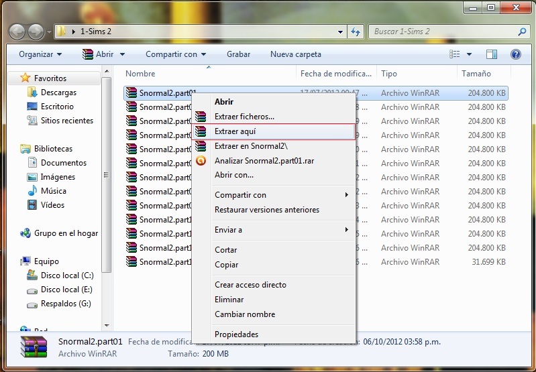The width and height of the screenshot is (536, 372).
Task: Click WinRAR icon beside Extraer en Snormal2\
Action: pyautogui.click(x=201, y=146)
